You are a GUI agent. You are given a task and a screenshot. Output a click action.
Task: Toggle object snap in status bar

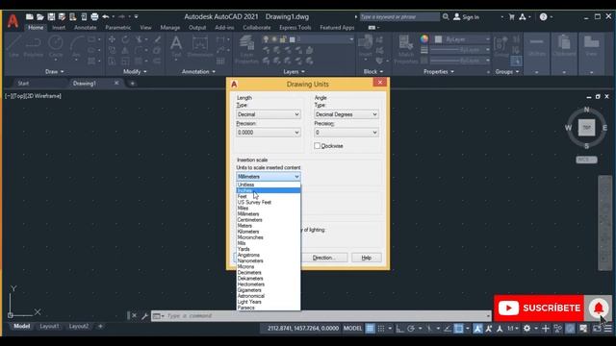click(x=458, y=329)
